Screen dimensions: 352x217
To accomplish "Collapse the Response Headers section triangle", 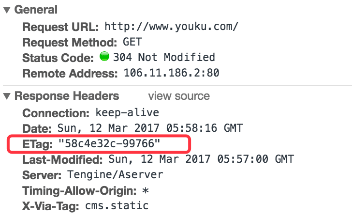I will point(7,96).
